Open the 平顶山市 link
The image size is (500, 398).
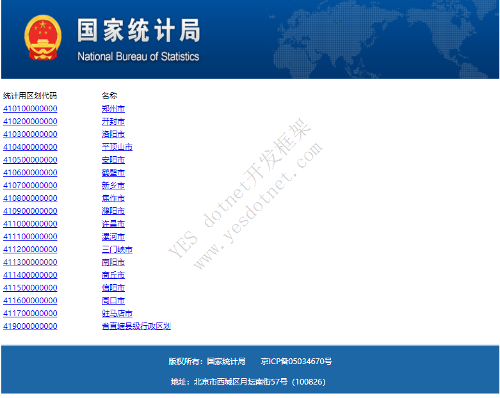[x=117, y=147]
